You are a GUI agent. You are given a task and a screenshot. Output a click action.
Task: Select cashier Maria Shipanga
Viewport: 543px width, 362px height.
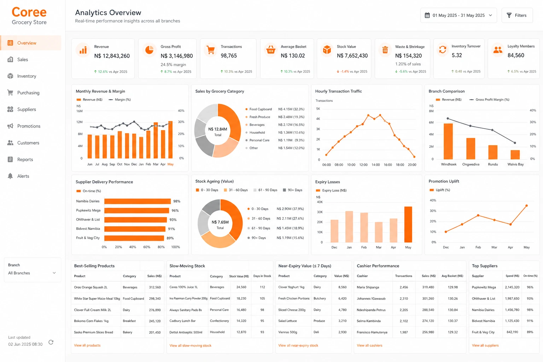368,287
